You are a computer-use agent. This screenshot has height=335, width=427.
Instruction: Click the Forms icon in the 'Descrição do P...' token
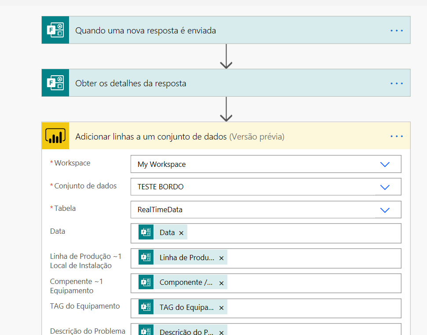pyautogui.click(x=146, y=330)
